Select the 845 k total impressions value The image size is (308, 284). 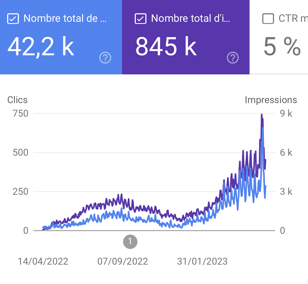[x=166, y=47]
